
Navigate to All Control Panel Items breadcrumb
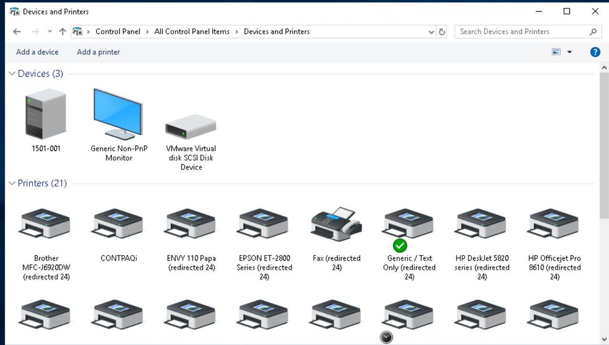192,32
